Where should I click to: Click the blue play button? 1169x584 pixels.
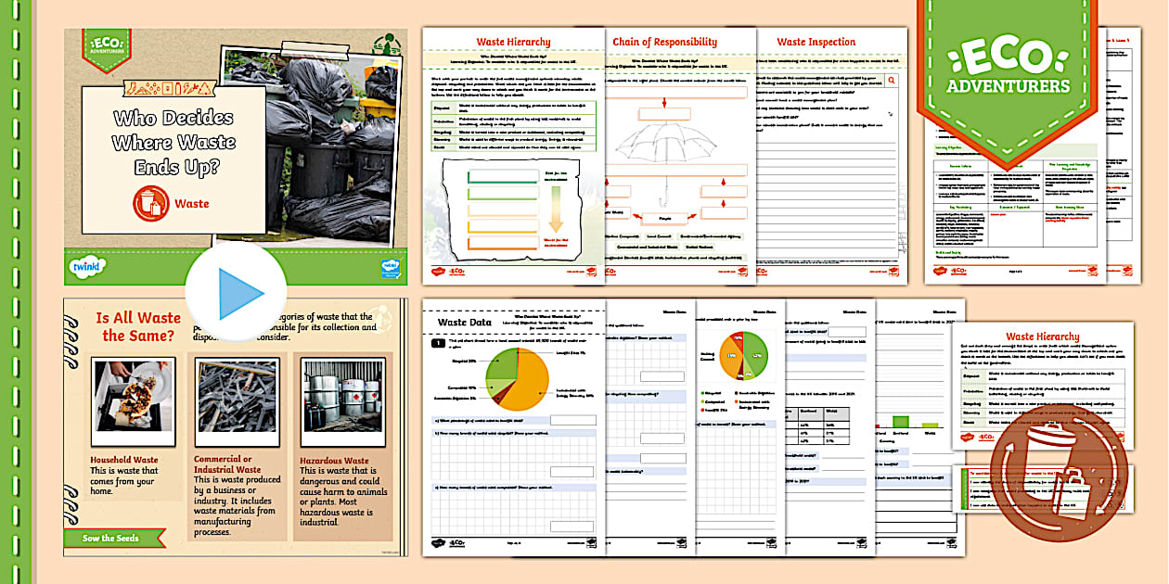(x=238, y=294)
